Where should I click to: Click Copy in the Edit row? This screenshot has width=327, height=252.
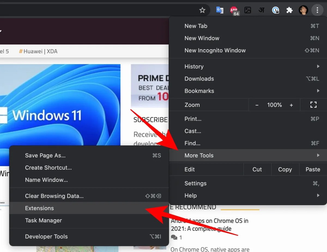[x=285, y=169]
